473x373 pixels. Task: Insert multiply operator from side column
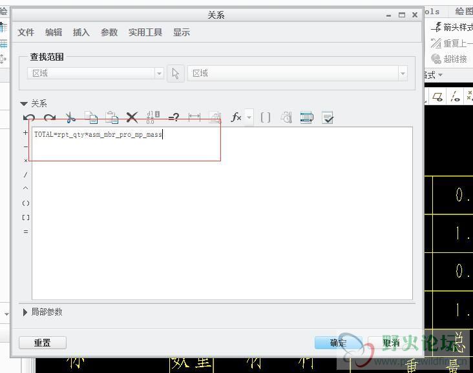click(x=26, y=161)
